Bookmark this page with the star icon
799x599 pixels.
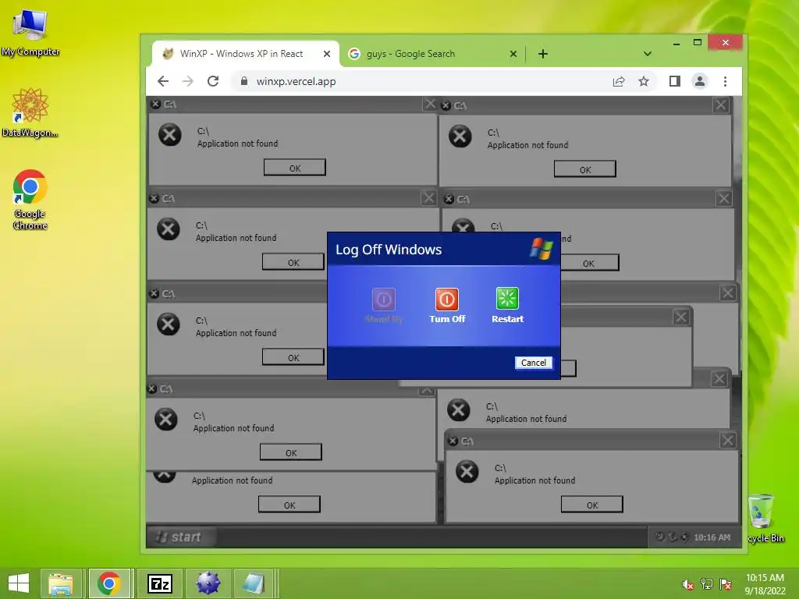(x=644, y=81)
